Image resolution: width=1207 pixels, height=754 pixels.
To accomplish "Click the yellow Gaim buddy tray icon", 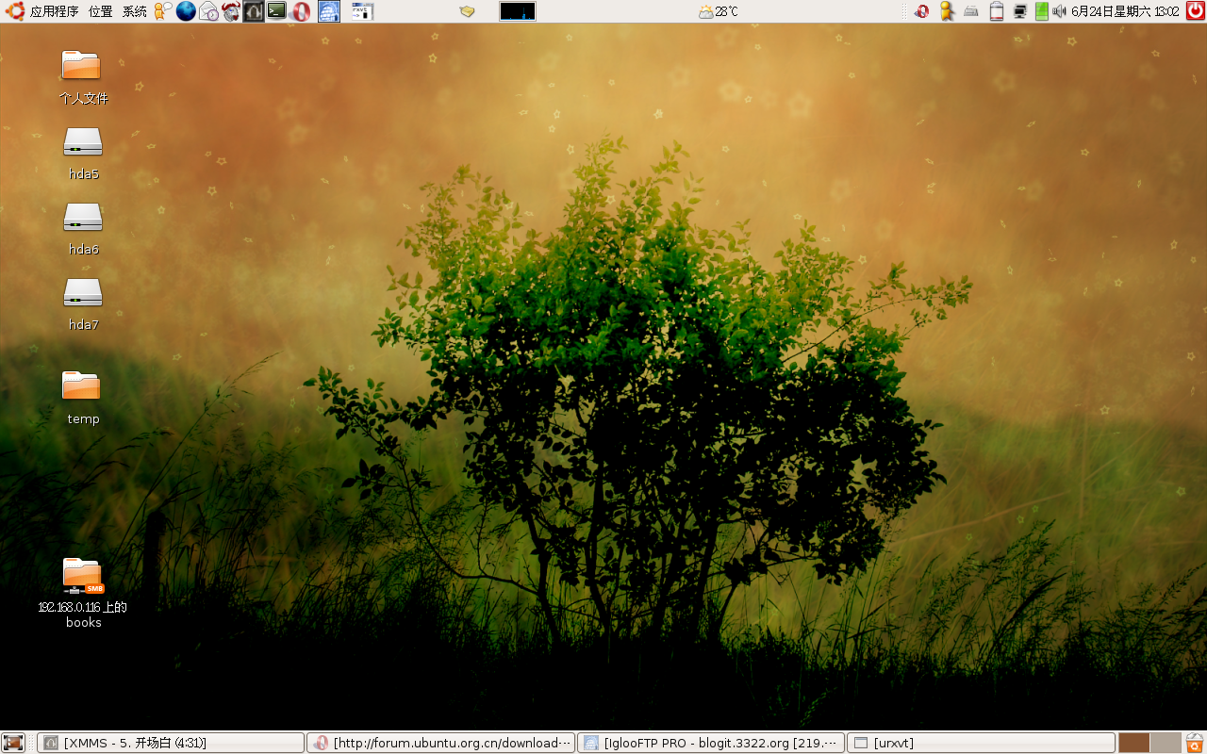I will [x=948, y=11].
